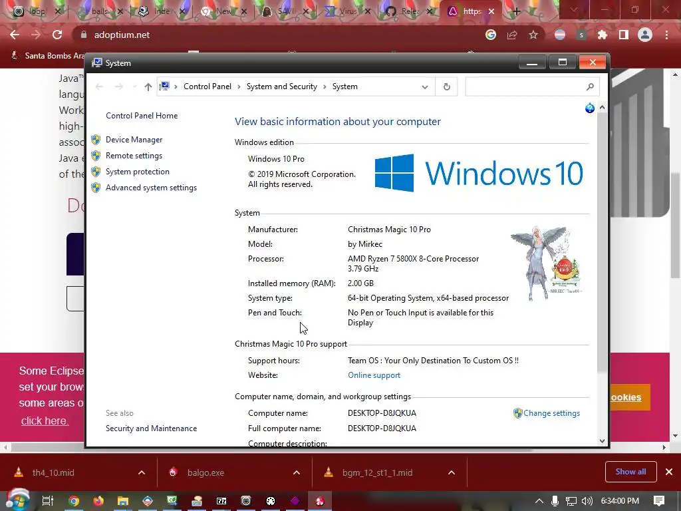Expand options for bgm_12_st1_1.mid download
The width and height of the screenshot is (681, 511).
coord(452,473)
